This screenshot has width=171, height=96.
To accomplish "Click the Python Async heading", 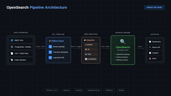I will [x=58, y=41].
